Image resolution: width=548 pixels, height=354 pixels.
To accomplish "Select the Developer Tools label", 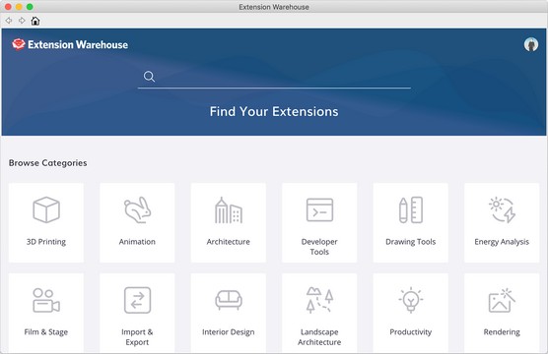I will 319,247.
